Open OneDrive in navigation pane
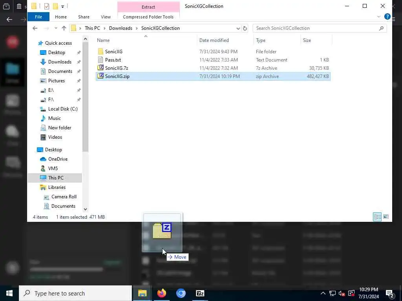This screenshot has height=301, width=402. pos(58,159)
